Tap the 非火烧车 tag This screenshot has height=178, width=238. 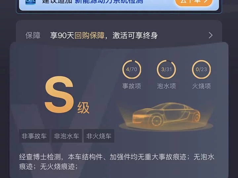[x=99, y=136]
